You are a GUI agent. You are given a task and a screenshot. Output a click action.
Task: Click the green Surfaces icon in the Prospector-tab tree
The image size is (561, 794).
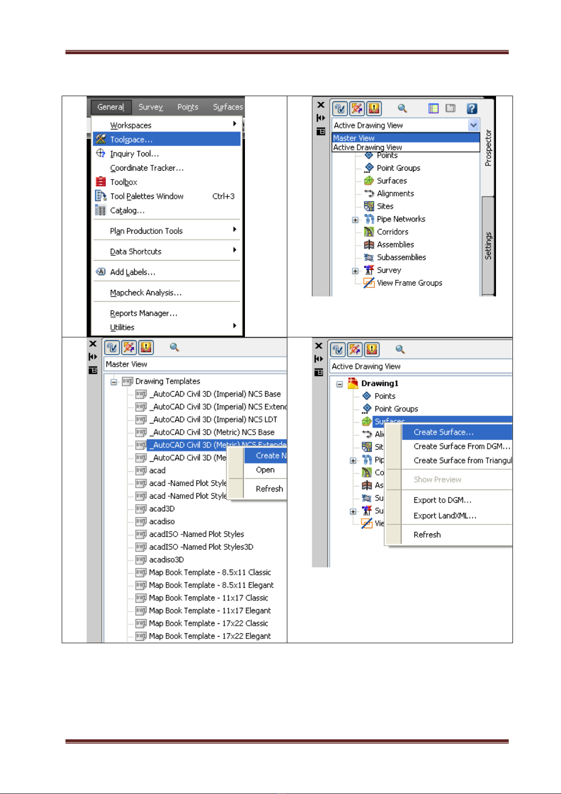(x=369, y=180)
